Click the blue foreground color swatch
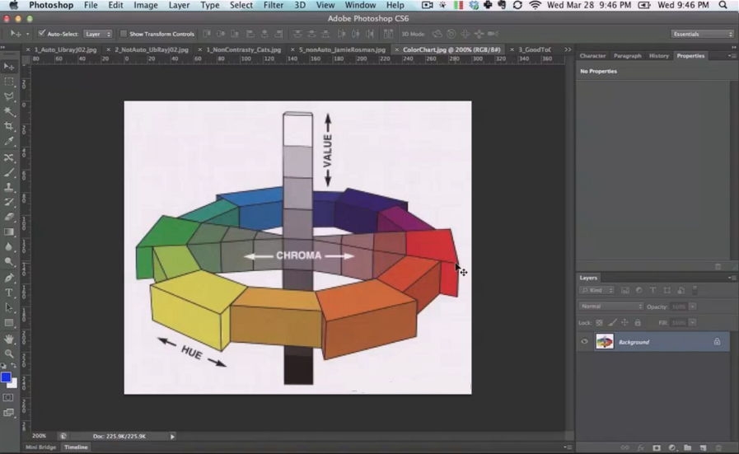 pyautogui.click(x=6, y=377)
